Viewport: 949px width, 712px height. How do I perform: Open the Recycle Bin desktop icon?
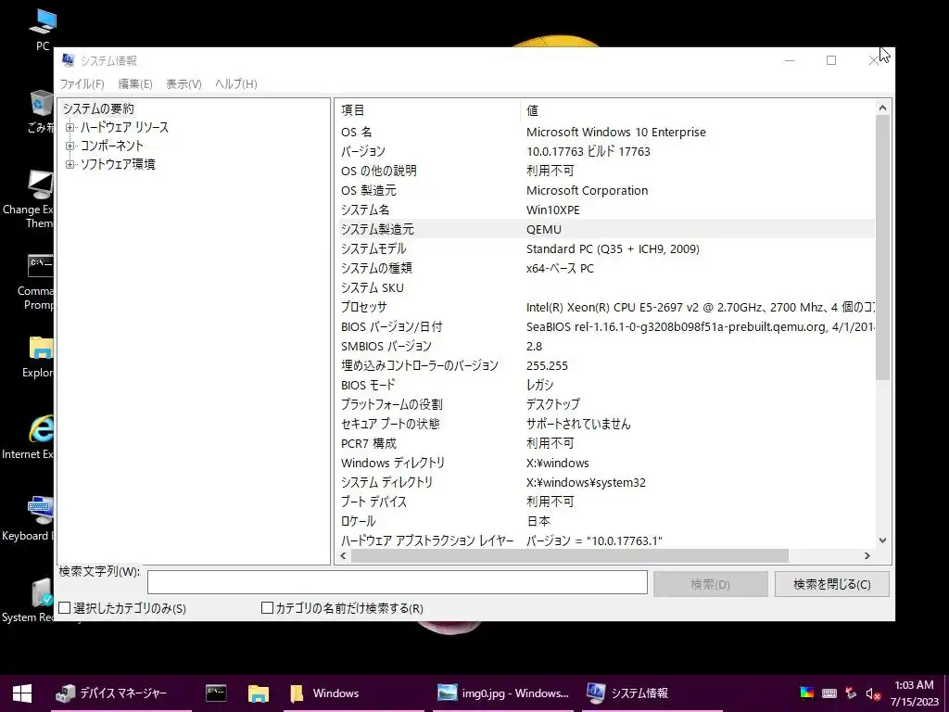pyautogui.click(x=41, y=111)
